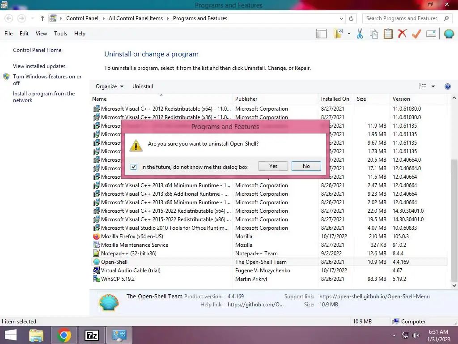Click the volume speaker tray icon
Screen dimensions: 458x344
click(416, 335)
